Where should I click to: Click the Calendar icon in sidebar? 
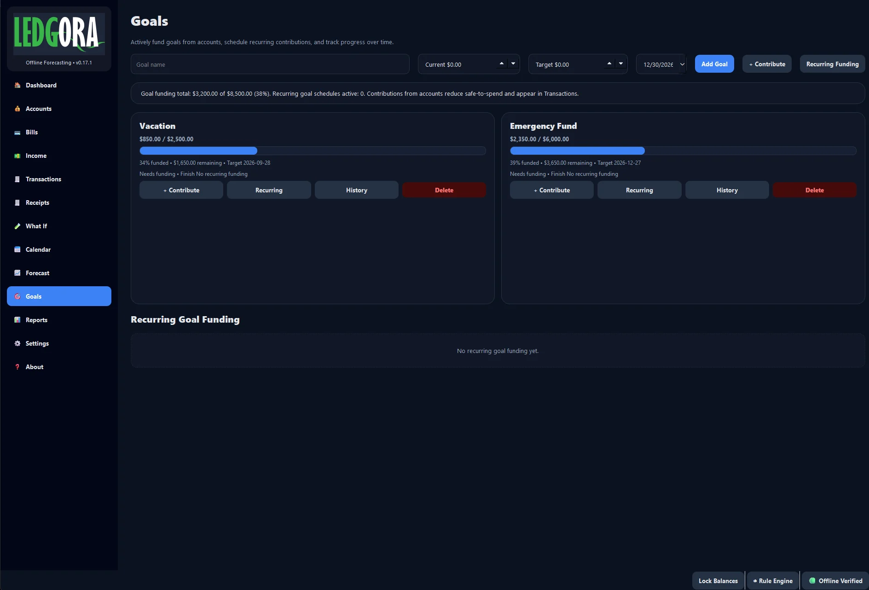[17, 249]
